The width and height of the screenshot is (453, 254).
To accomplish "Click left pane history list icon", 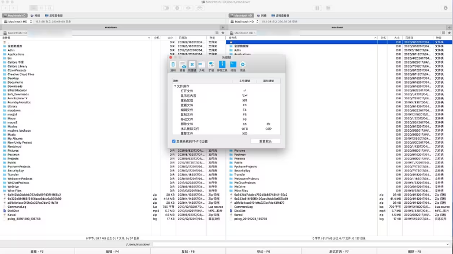I will [217, 33].
